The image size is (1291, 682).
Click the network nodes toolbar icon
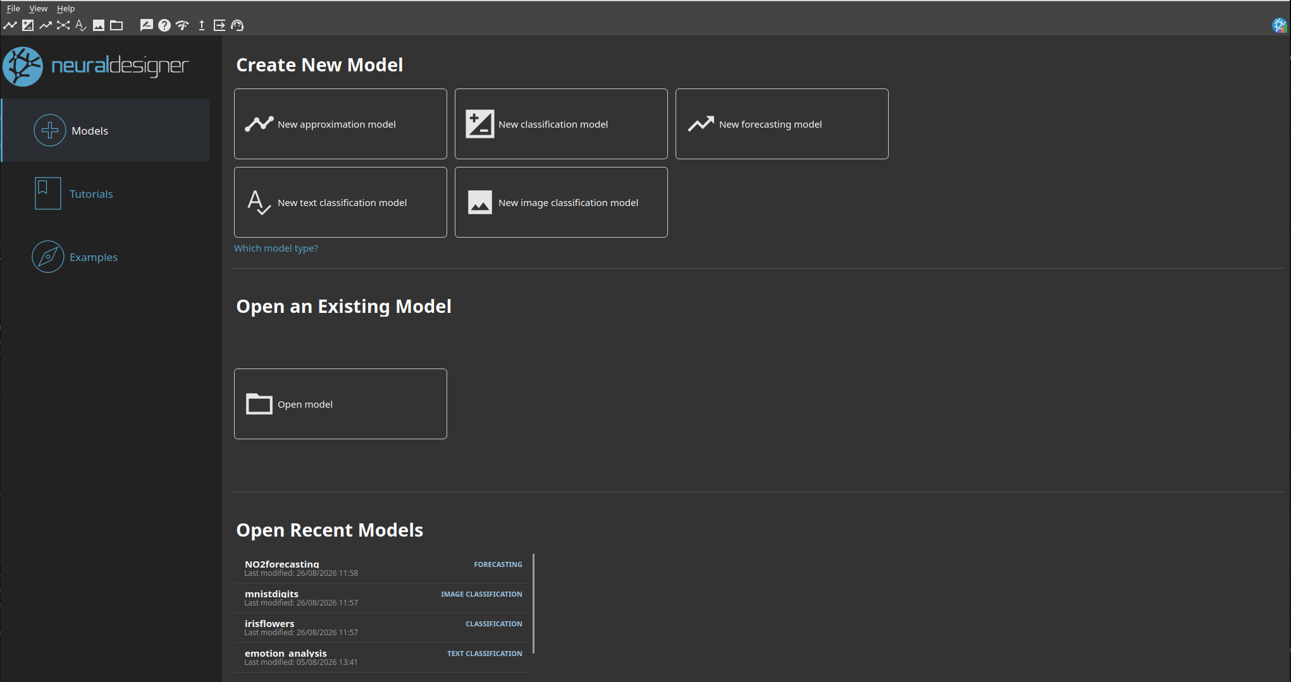[63, 25]
